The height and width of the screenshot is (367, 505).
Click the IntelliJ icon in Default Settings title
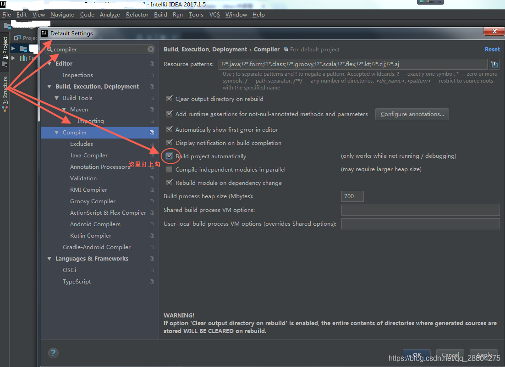[x=44, y=33]
